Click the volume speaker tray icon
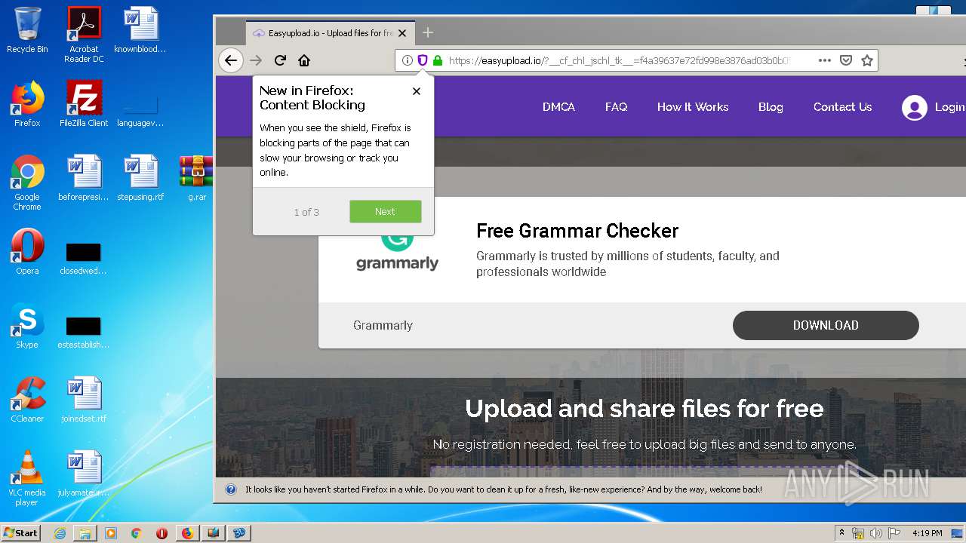This screenshot has height=543, width=966. [877, 533]
